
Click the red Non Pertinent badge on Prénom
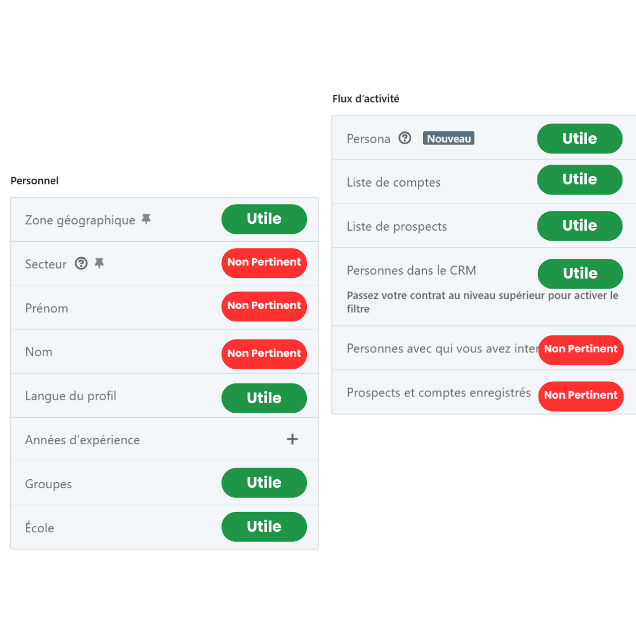(264, 306)
